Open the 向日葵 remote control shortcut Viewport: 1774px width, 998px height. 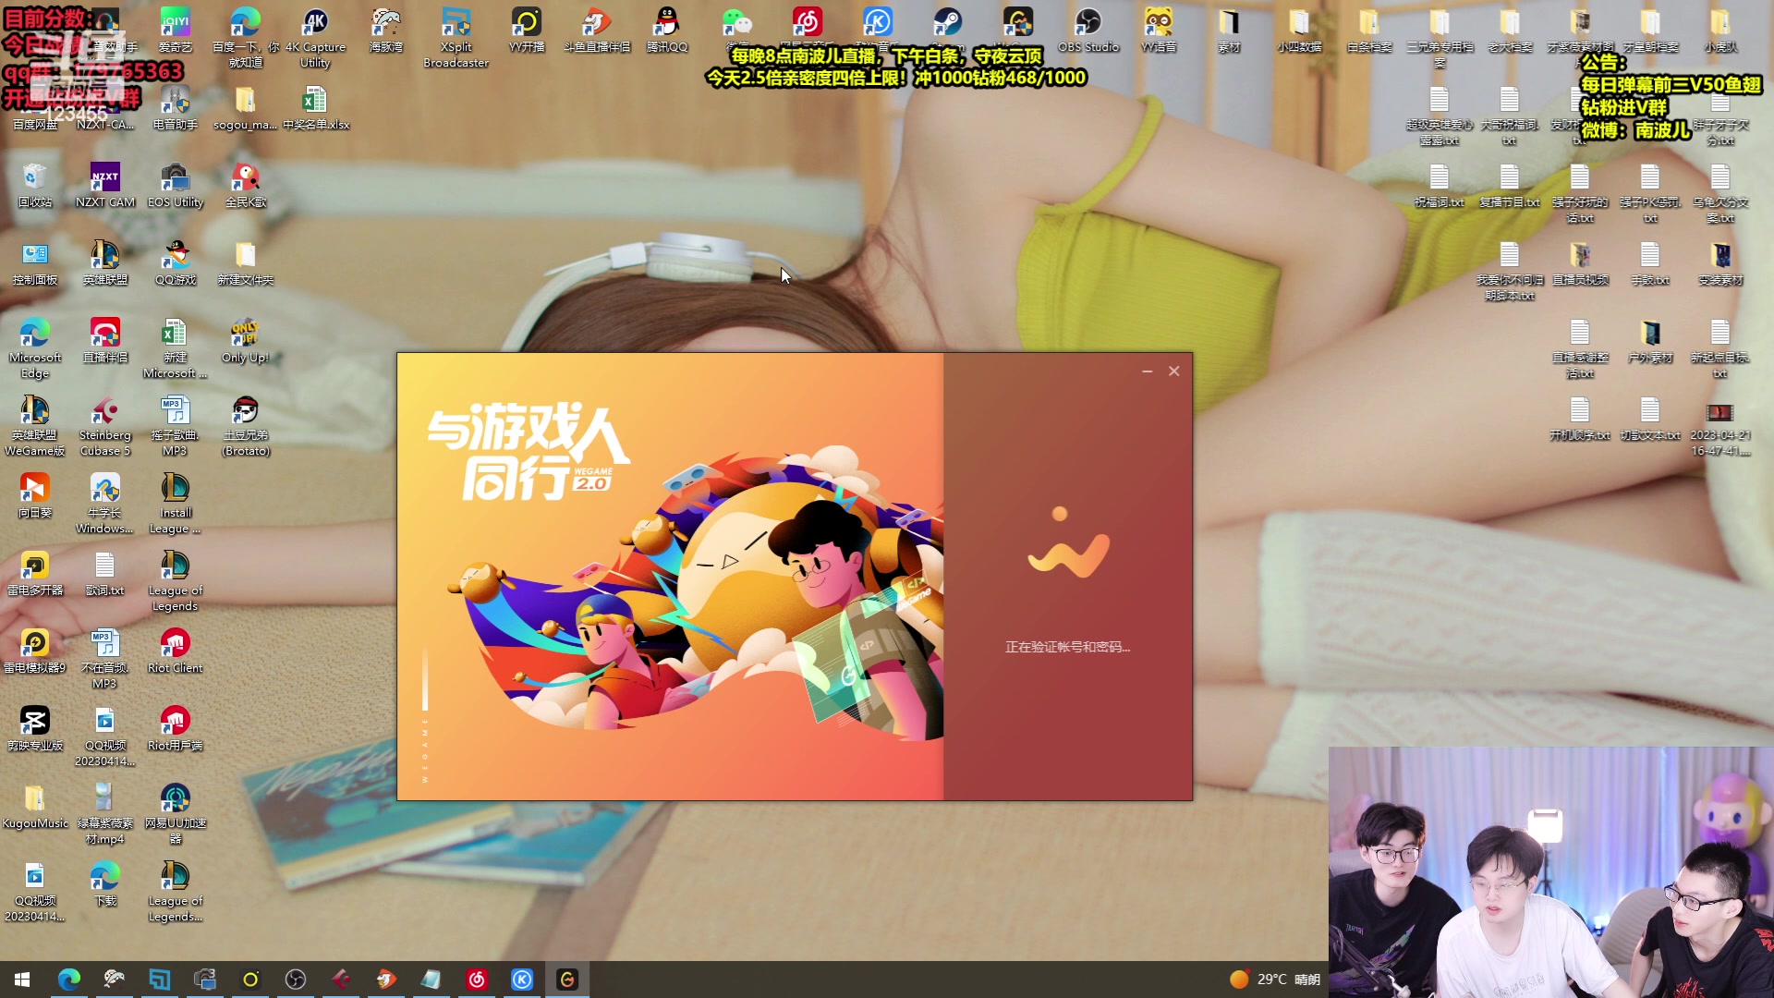[34, 495]
